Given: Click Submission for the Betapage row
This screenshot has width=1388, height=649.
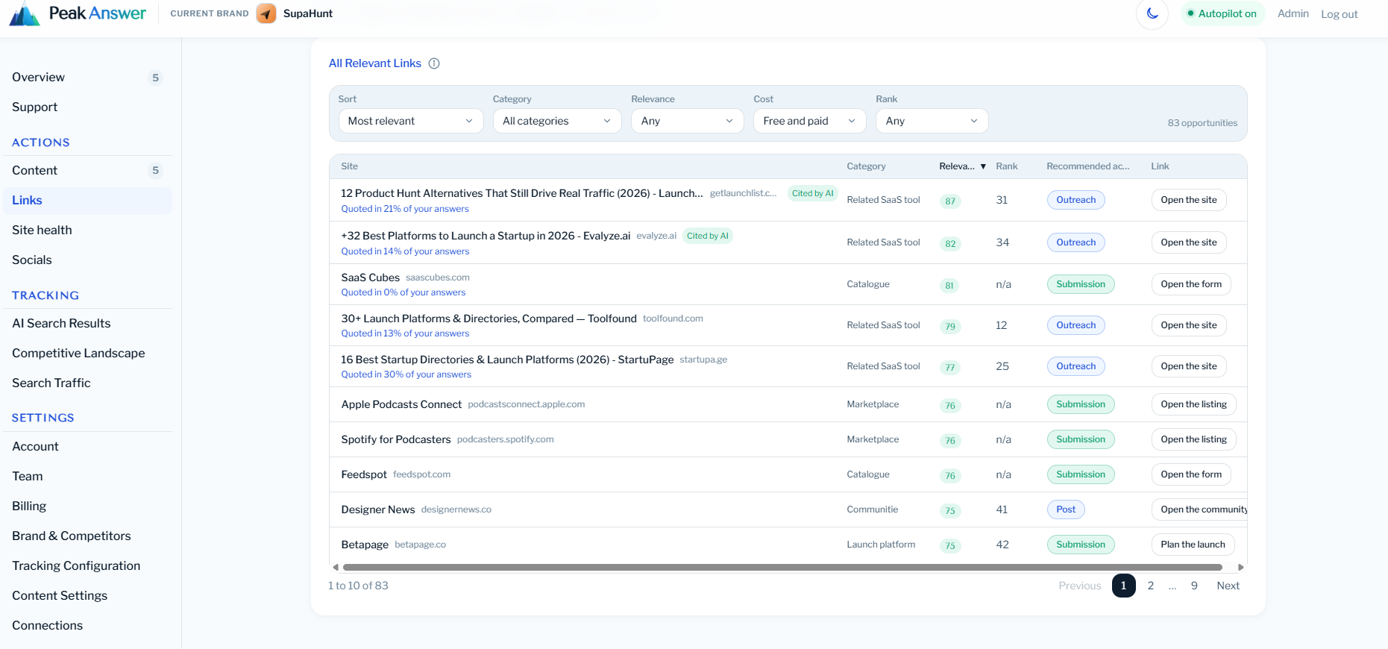Looking at the screenshot, I should (x=1081, y=545).
